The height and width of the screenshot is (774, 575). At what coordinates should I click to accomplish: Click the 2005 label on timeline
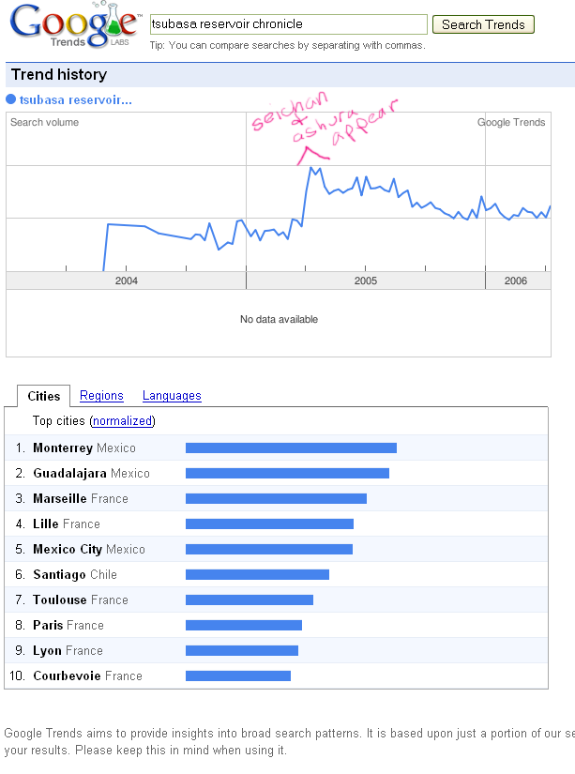[x=365, y=281]
